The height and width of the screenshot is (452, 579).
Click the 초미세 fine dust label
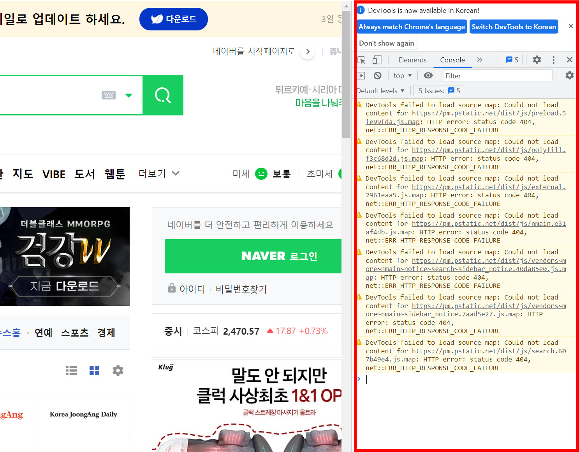pyautogui.click(x=320, y=174)
